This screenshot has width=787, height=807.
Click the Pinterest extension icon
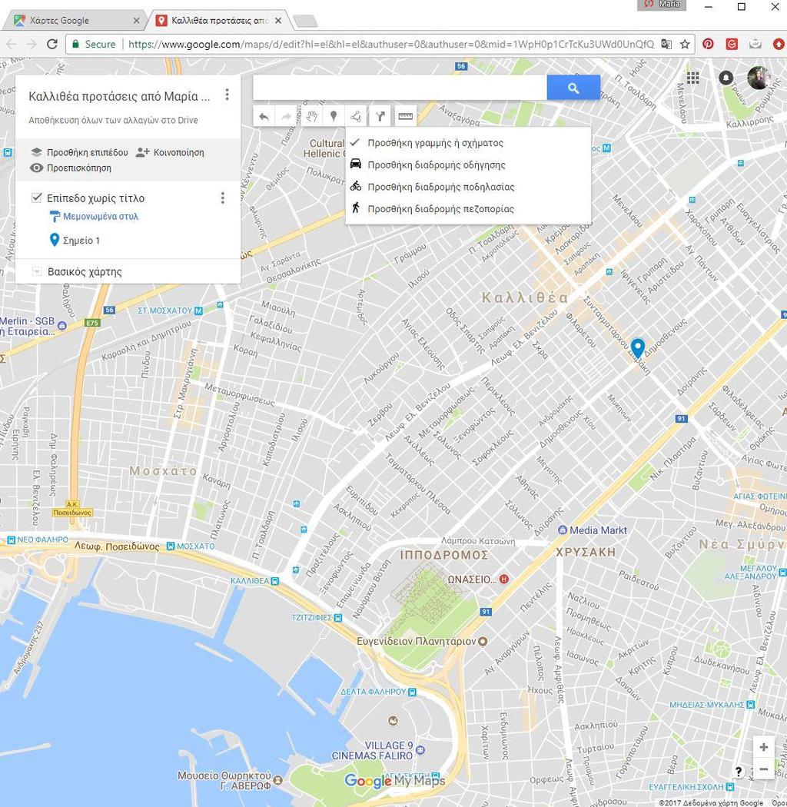(x=709, y=45)
